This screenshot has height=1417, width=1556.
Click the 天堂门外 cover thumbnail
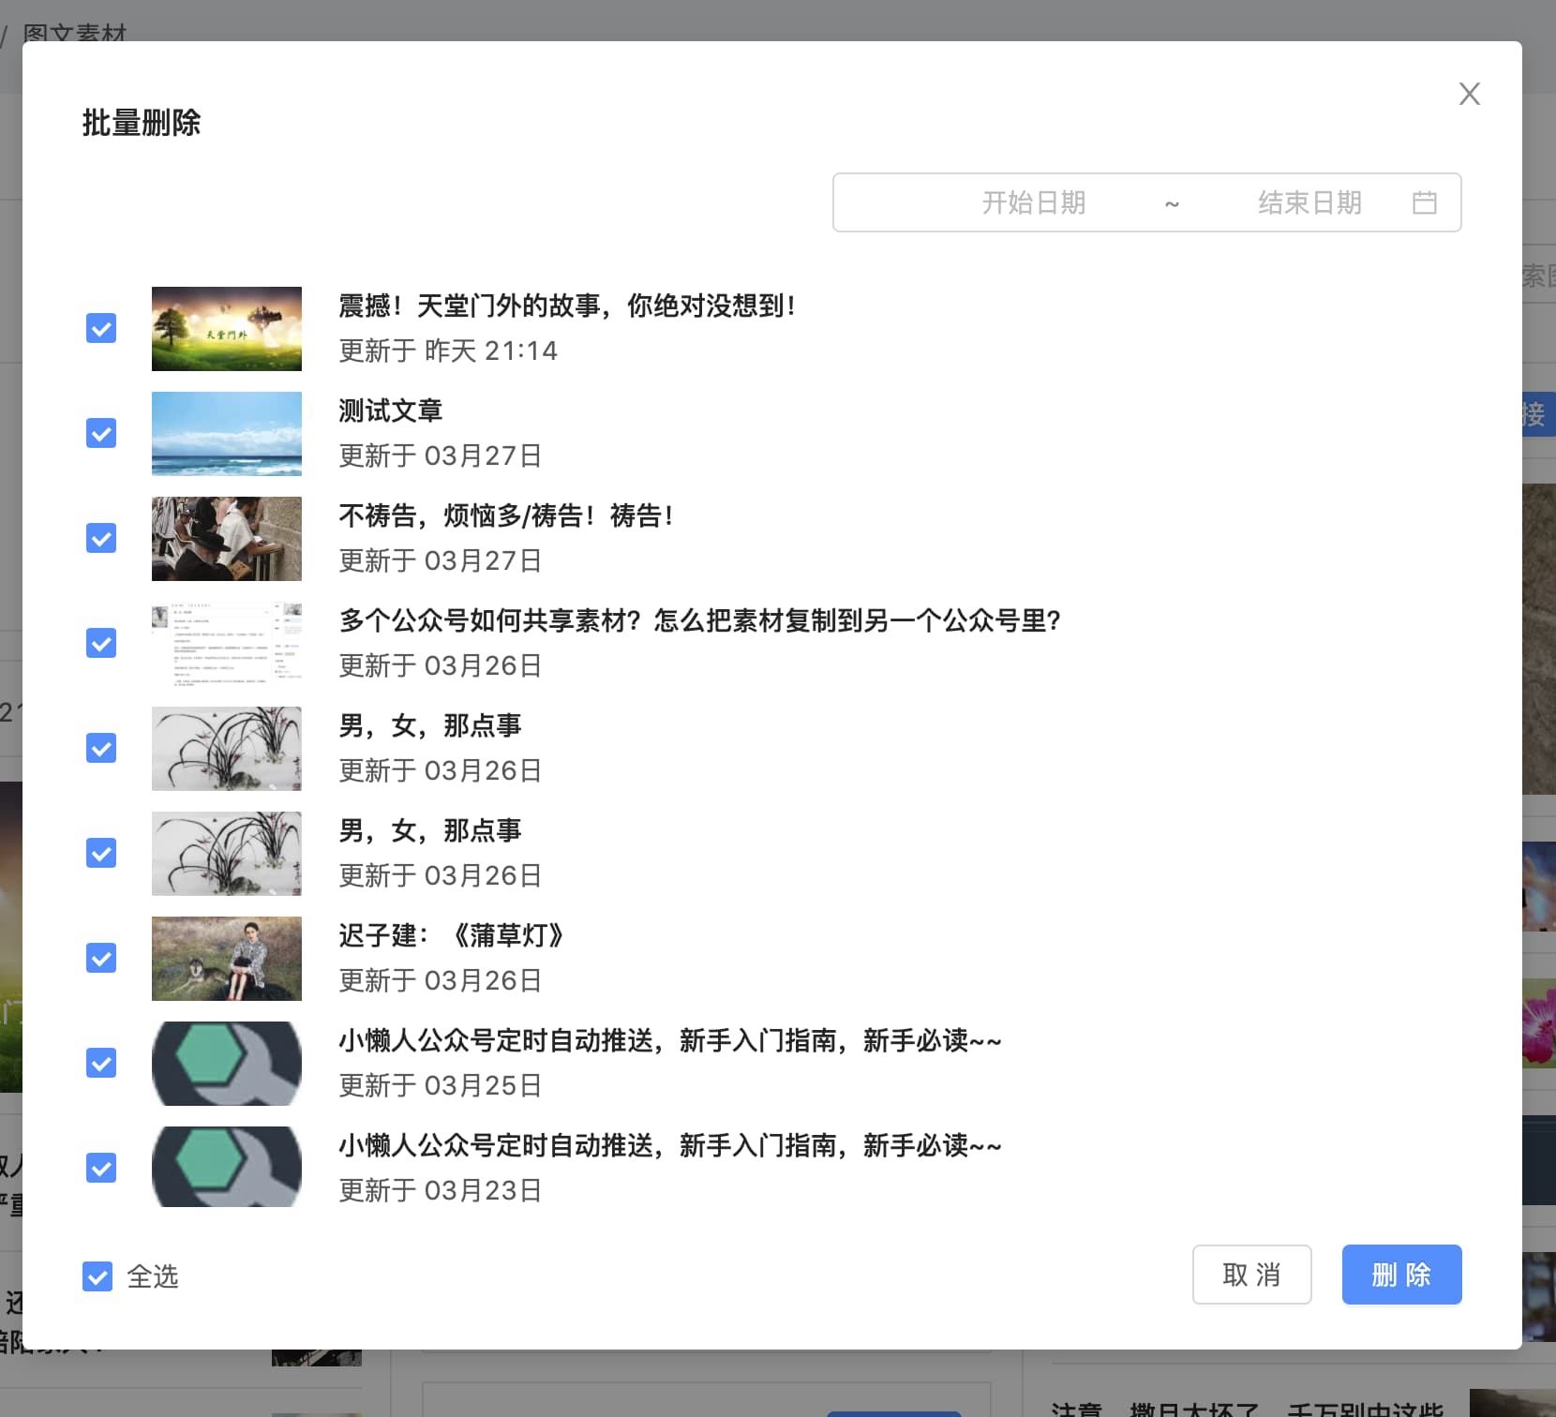(226, 329)
